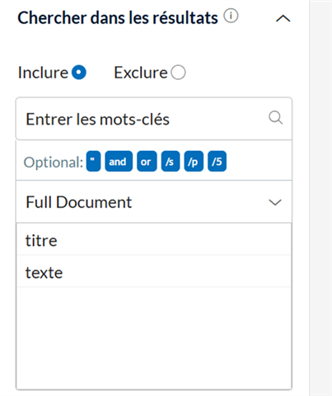Choose the titre option from the list
332x396 pixels.
(154, 239)
